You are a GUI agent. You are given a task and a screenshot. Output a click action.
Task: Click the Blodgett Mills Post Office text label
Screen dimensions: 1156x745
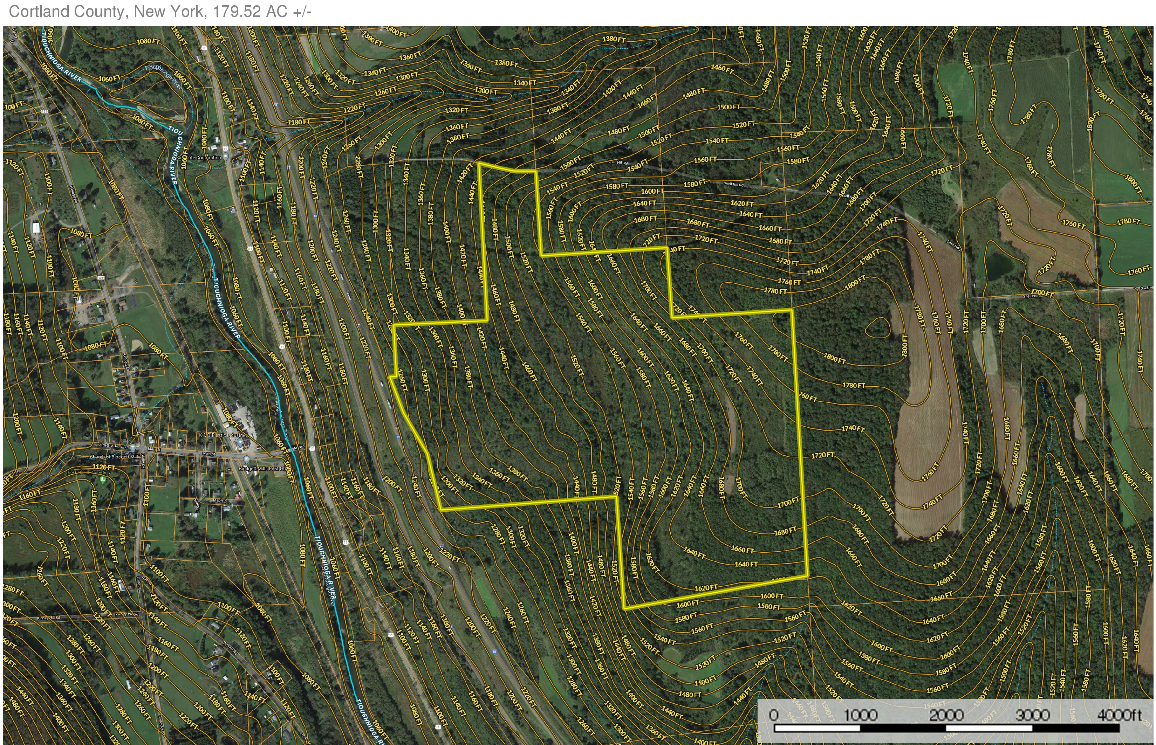click(262, 469)
